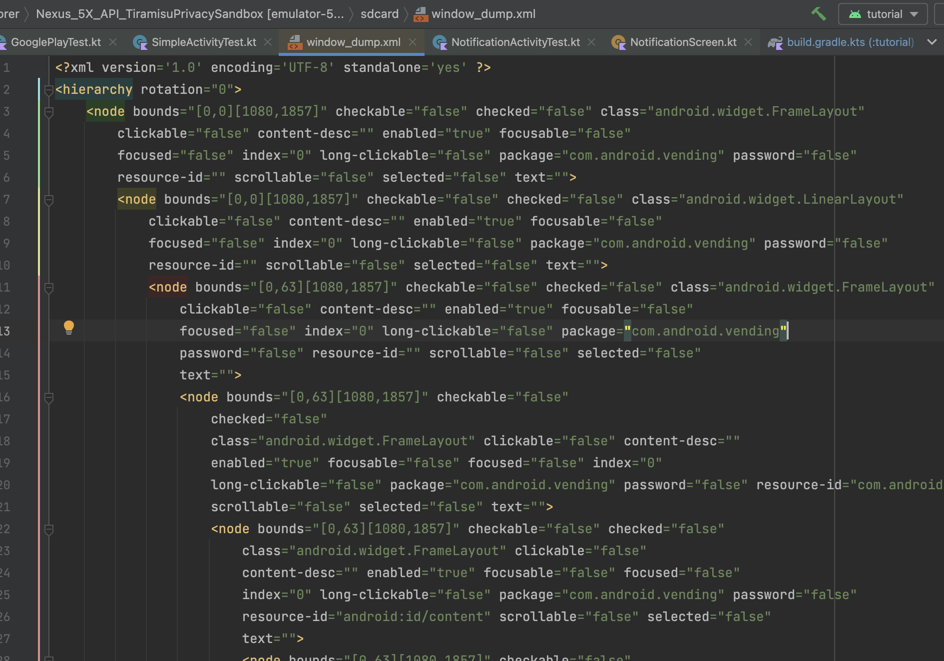The height and width of the screenshot is (661, 944).
Task: Click the Build hammer icon
Action: coord(818,14)
